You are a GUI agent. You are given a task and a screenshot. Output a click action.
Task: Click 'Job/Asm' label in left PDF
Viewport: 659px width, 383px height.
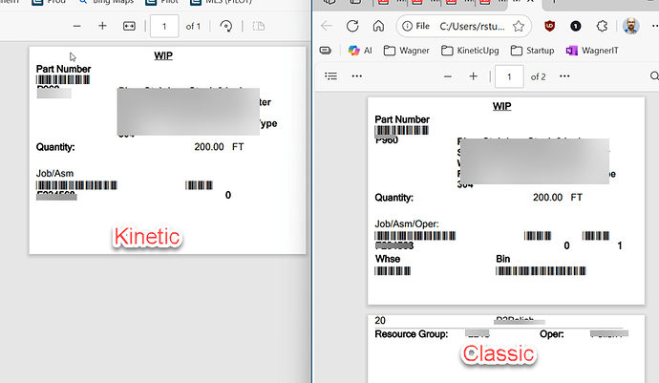point(54,174)
